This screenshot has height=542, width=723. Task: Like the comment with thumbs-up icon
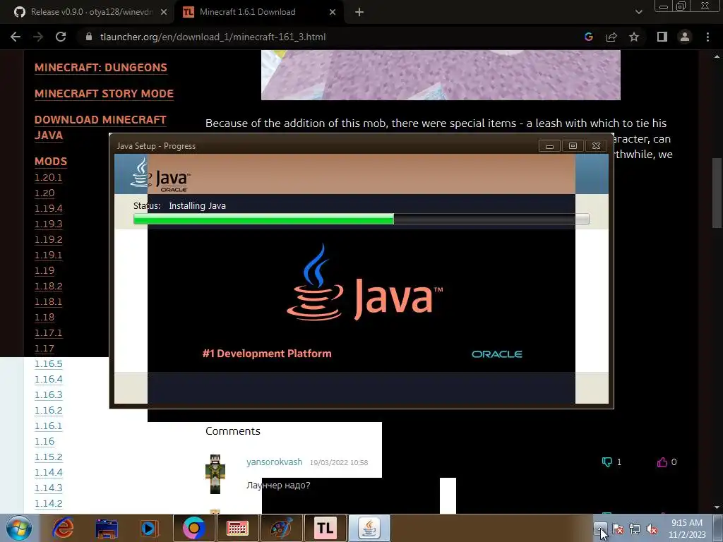pos(662,462)
